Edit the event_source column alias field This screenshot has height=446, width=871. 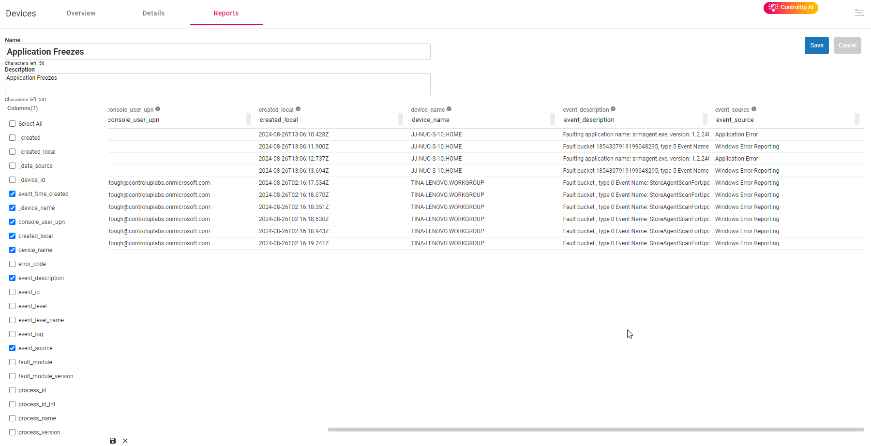point(784,120)
